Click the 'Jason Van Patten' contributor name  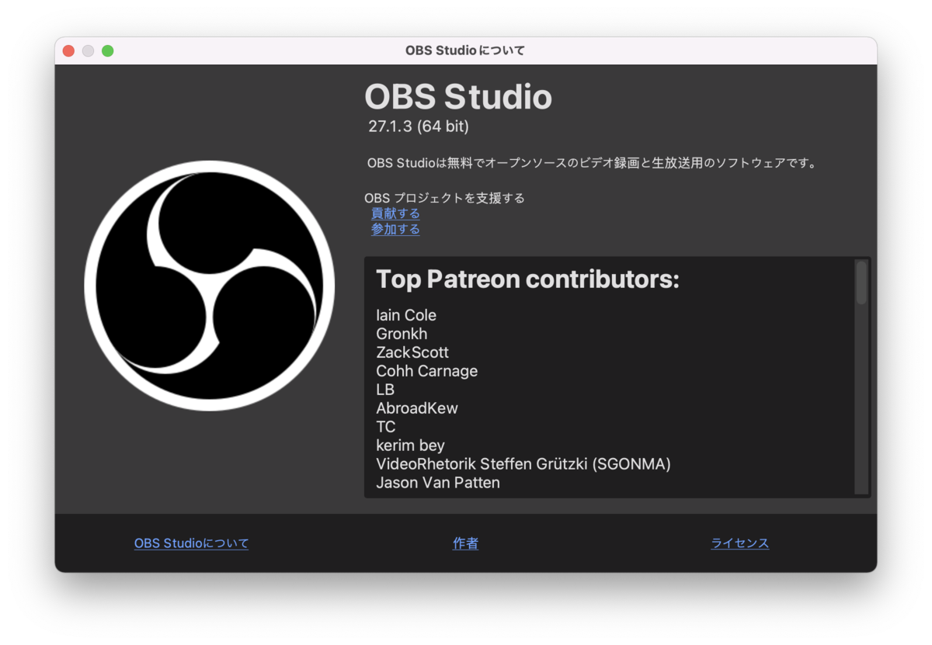(x=438, y=483)
